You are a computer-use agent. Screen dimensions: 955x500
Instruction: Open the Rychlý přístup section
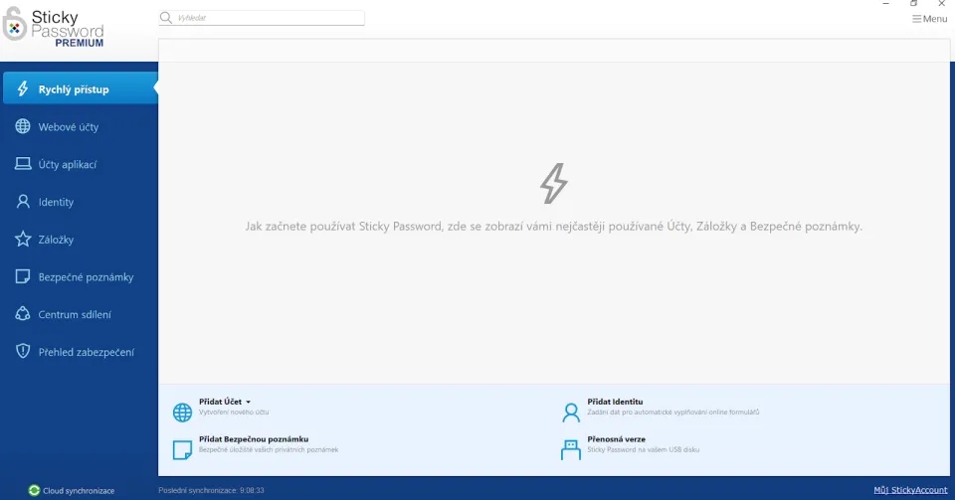click(80, 88)
